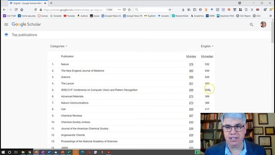
Task: Open the account profile avatar
Action: tap(263, 25)
